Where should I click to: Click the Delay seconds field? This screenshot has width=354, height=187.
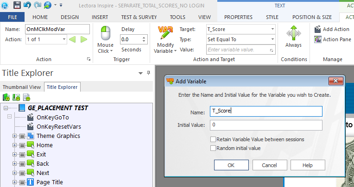131,39
